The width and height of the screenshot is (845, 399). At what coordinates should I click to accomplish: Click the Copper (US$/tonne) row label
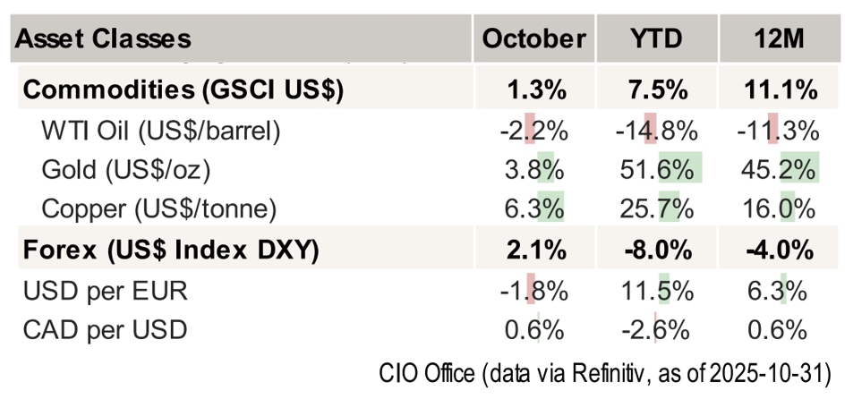(159, 209)
